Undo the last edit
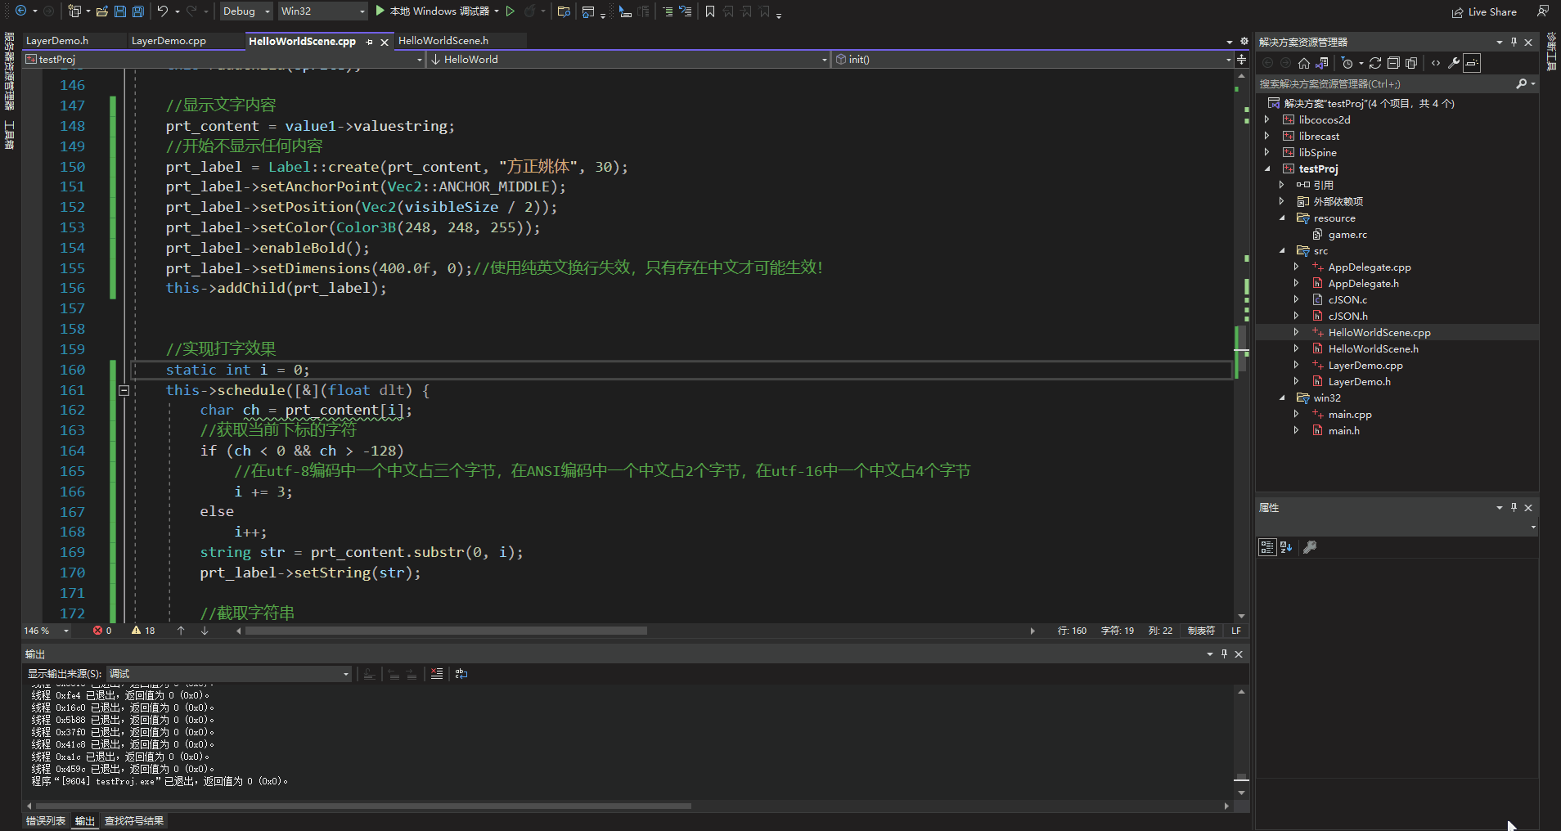This screenshot has height=831, width=1561. (x=163, y=11)
